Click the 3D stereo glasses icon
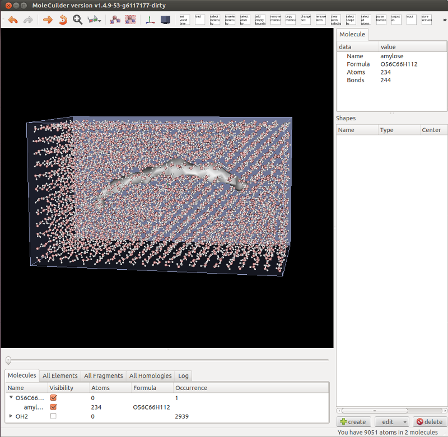This screenshot has width=448, height=437. click(x=92, y=20)
